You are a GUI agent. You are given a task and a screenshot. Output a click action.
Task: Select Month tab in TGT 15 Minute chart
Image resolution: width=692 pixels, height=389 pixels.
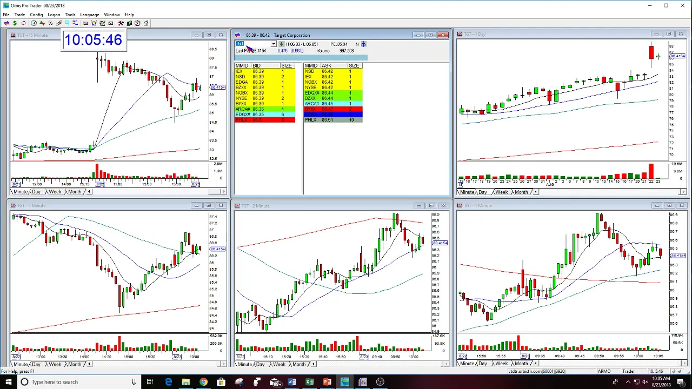coord(75,192)
